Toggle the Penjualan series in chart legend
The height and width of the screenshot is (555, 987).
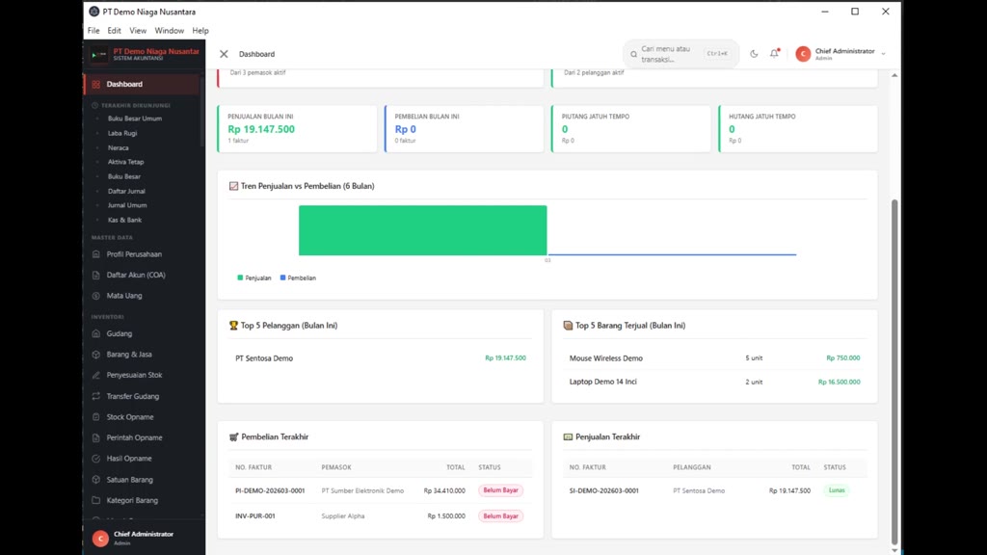pyautogui.click(x=254, y=277)
